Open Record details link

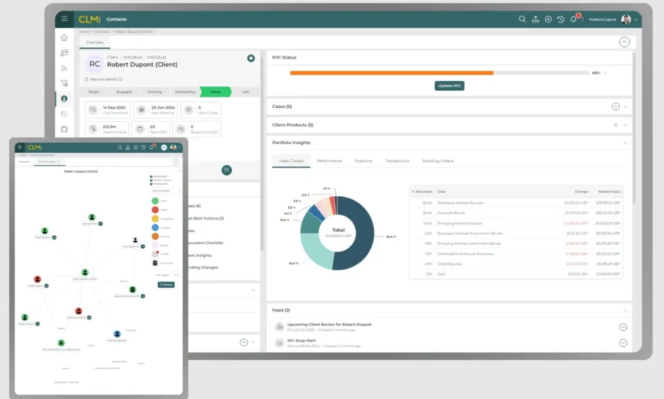coord(103,79)
